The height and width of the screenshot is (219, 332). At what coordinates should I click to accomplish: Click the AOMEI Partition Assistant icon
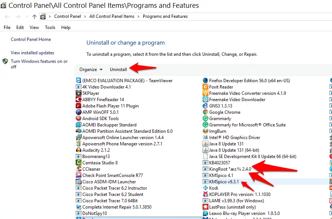pyautogui.click(x=79, y=131)
